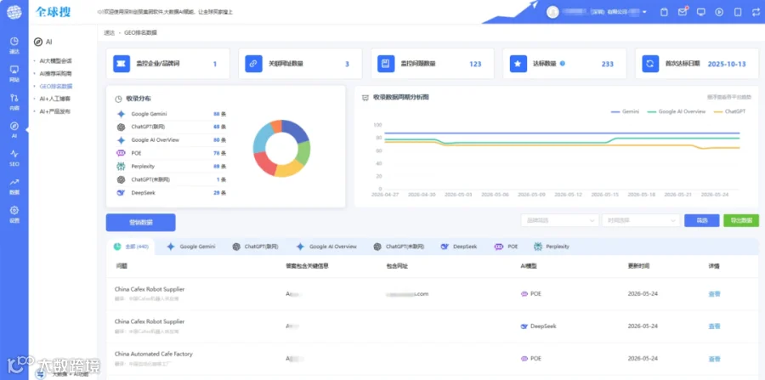Click the 2025-10-13 date value

click(727, 64)
